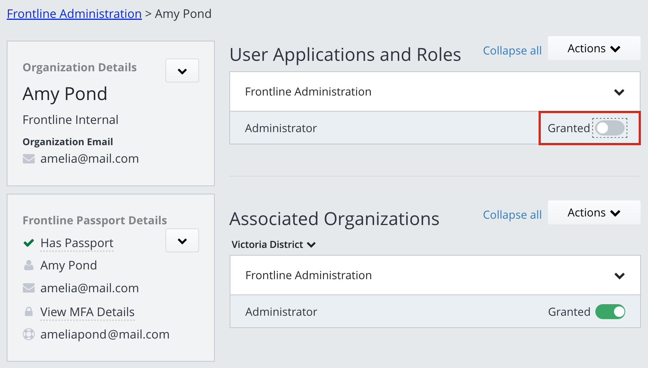Image resolution: width=648 pixels, height=368 pixels.
Task: Open the Frontline Passport Details dropdown button
Action: point(182,241)
